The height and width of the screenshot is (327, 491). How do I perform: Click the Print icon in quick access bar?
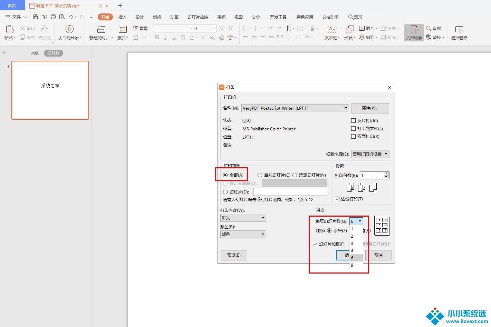[x=53, y=17]
